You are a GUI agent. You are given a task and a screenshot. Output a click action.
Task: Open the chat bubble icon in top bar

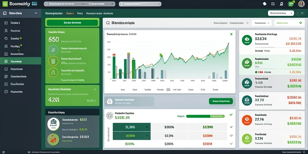tap(265, 4)
